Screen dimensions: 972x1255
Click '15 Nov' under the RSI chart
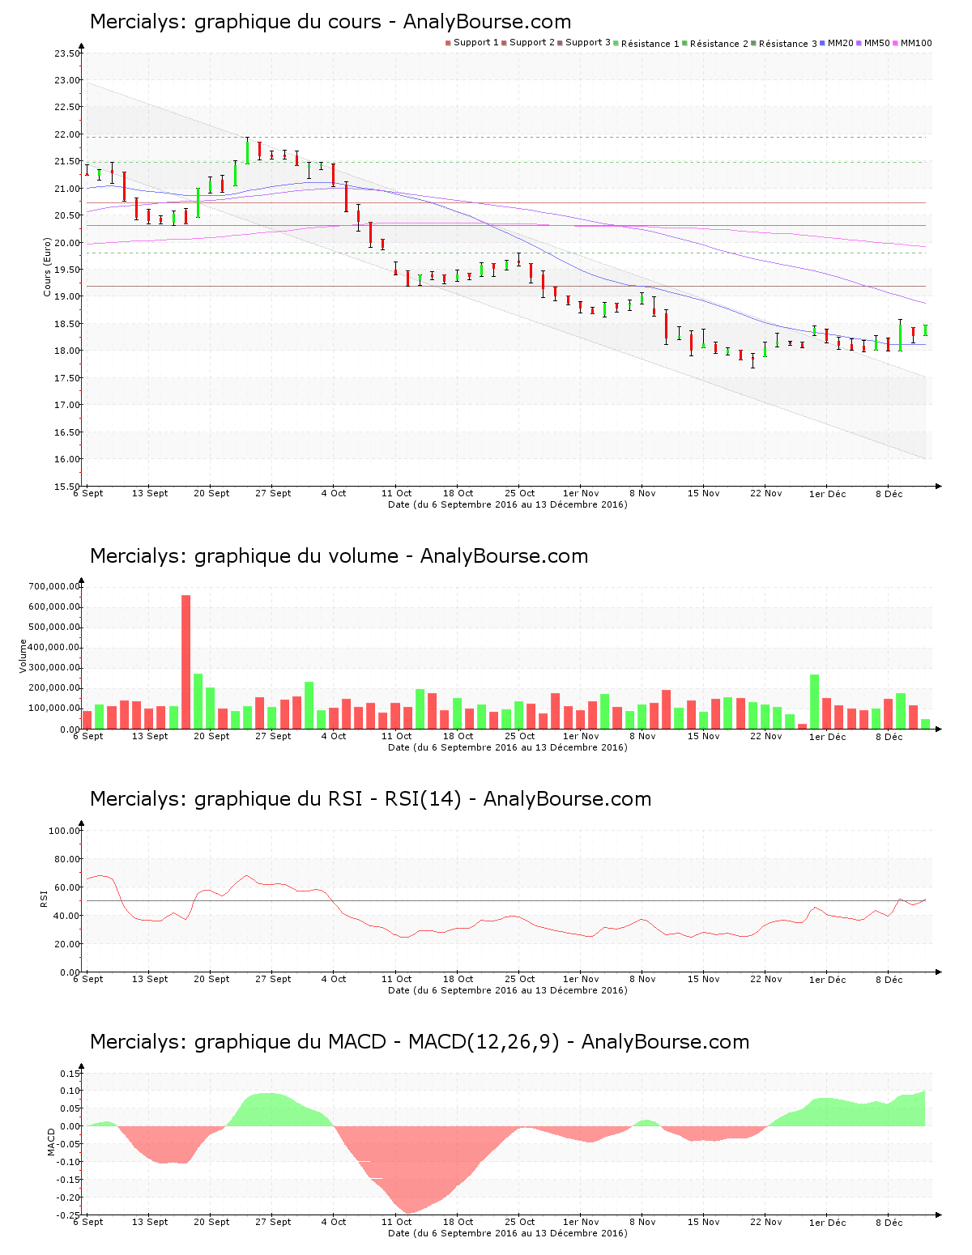pos(704,979)
